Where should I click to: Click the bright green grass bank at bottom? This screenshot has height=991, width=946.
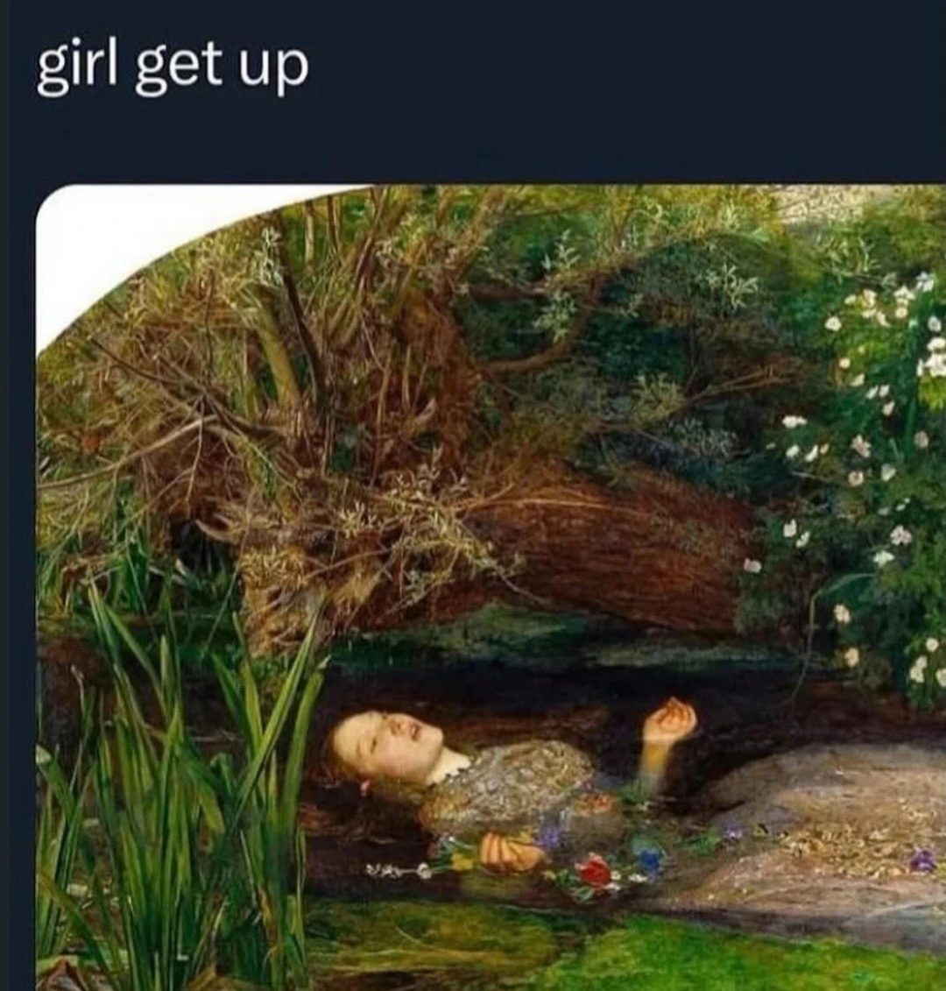pyautogui.click(x=632, y=954)
